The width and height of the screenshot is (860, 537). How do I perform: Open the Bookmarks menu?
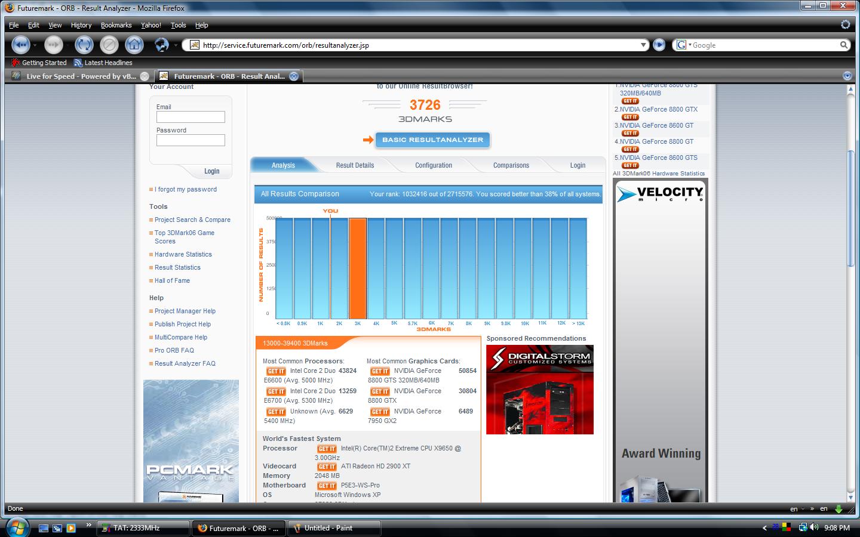[x=116, y=25]
